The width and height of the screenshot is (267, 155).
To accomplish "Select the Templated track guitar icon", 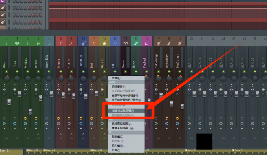I will 83,44.
